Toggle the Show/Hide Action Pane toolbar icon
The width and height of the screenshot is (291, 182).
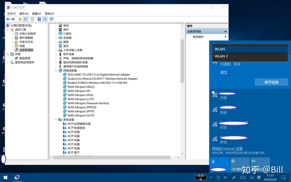pyautogui.click(x=45, y=19)
